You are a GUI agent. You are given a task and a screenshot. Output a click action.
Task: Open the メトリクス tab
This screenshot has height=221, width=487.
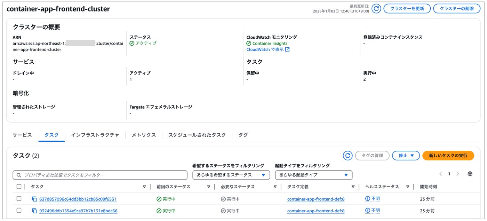(144, 135)
